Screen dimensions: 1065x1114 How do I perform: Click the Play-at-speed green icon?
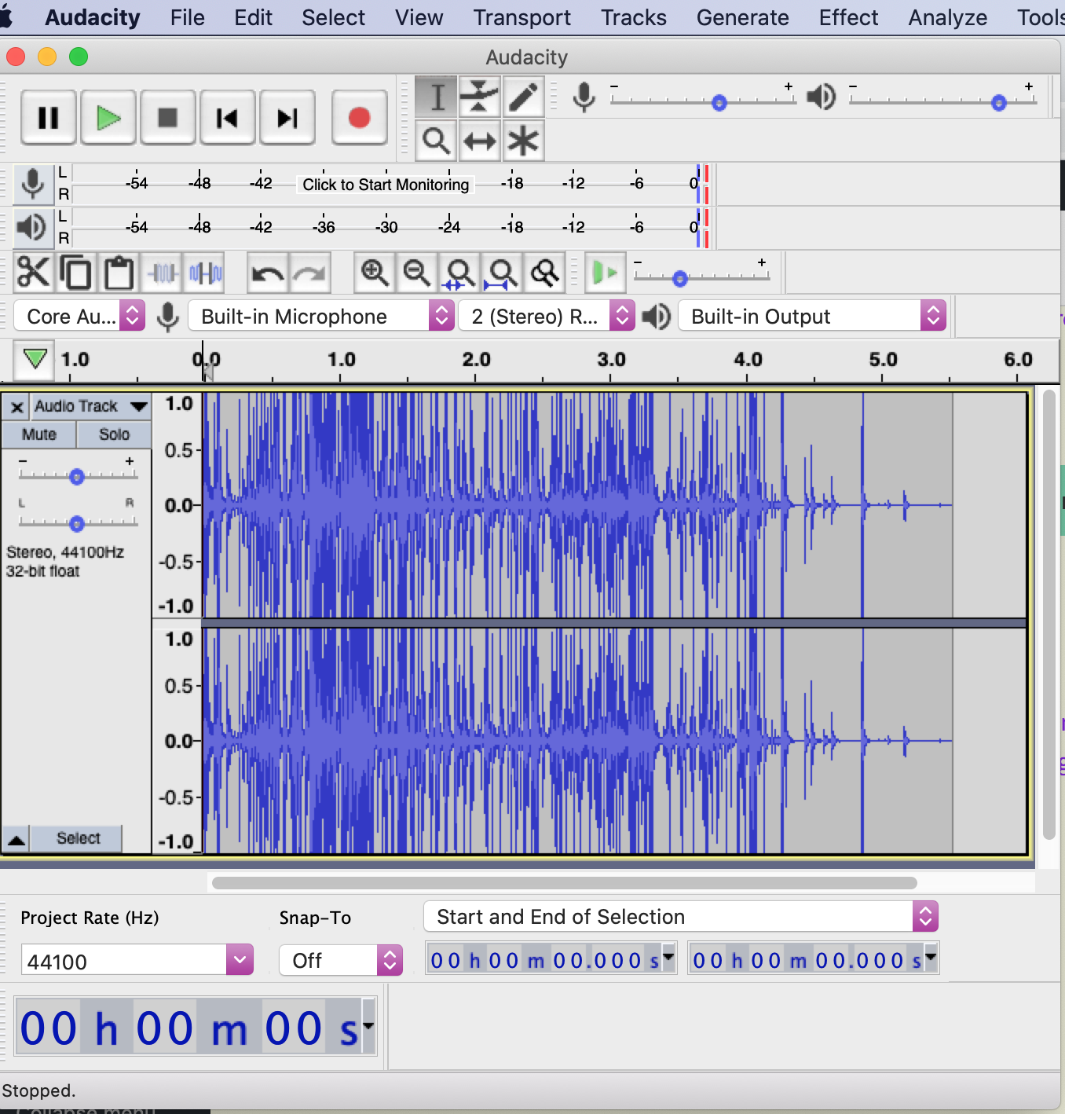click(x=606, y=273)
